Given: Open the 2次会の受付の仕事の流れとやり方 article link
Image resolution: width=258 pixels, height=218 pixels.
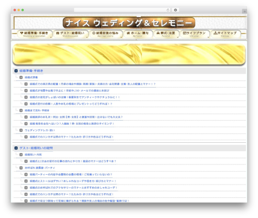Looking at the screenshot, I should pos(73,161).
